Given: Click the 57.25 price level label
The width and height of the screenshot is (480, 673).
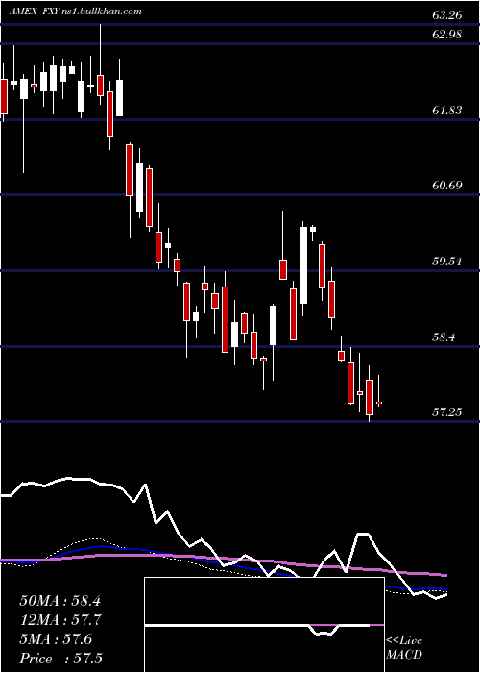Looking at the screenshot, I should point(447,412).
